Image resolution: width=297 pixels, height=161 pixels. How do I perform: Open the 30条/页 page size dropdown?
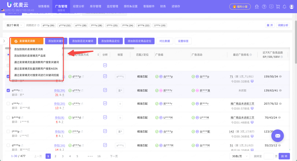click(x=239, y=156)
